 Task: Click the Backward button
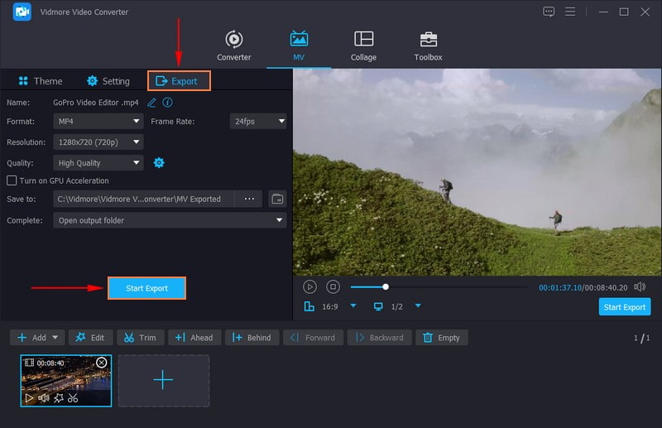[379, 338]
